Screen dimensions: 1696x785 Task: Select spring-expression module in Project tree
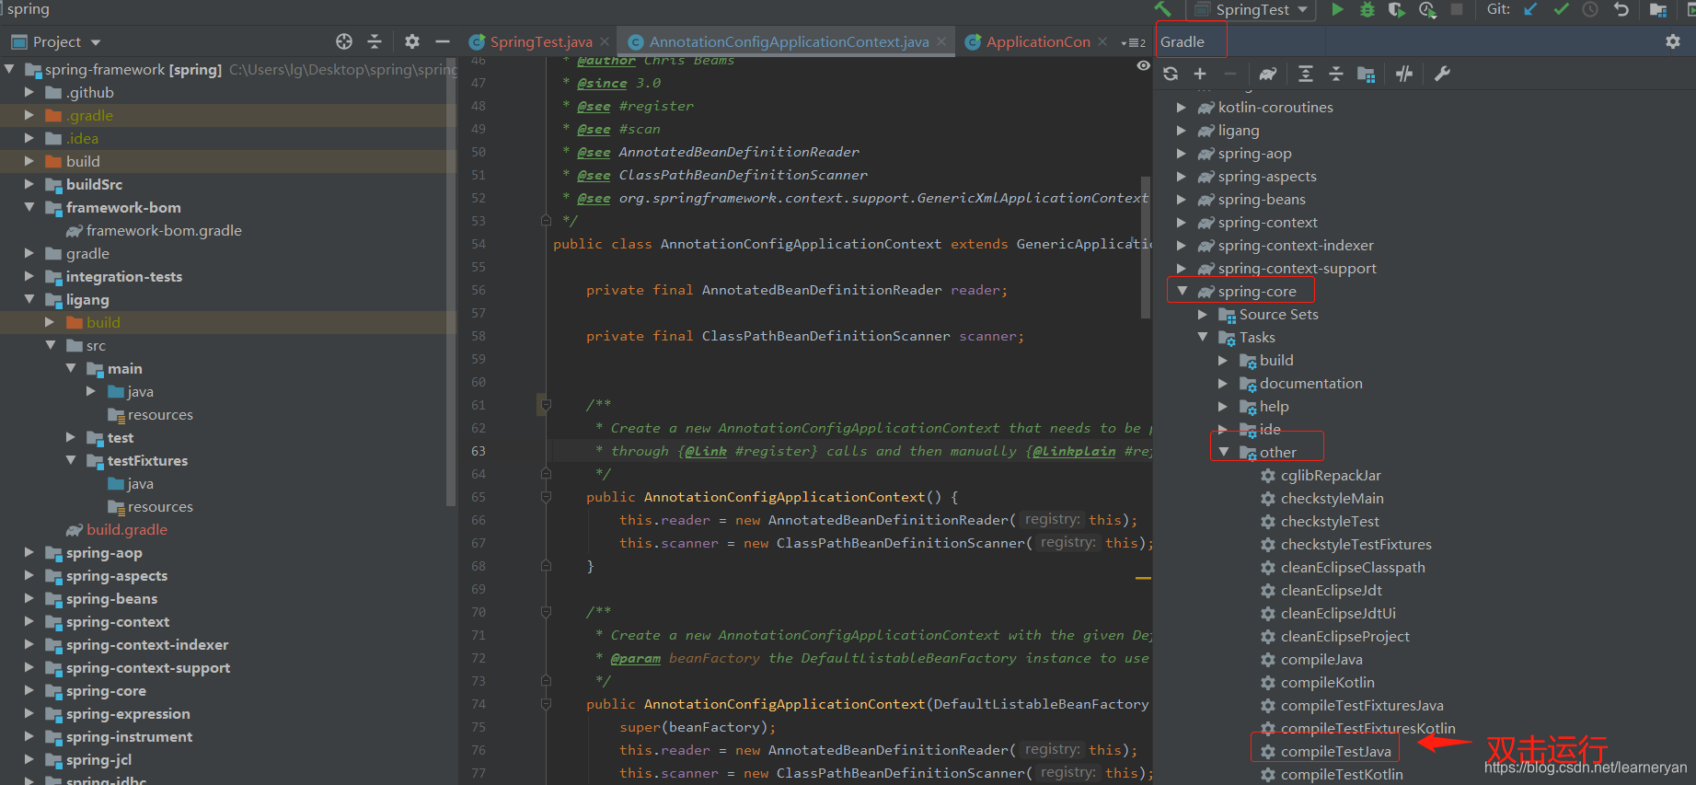128,713
